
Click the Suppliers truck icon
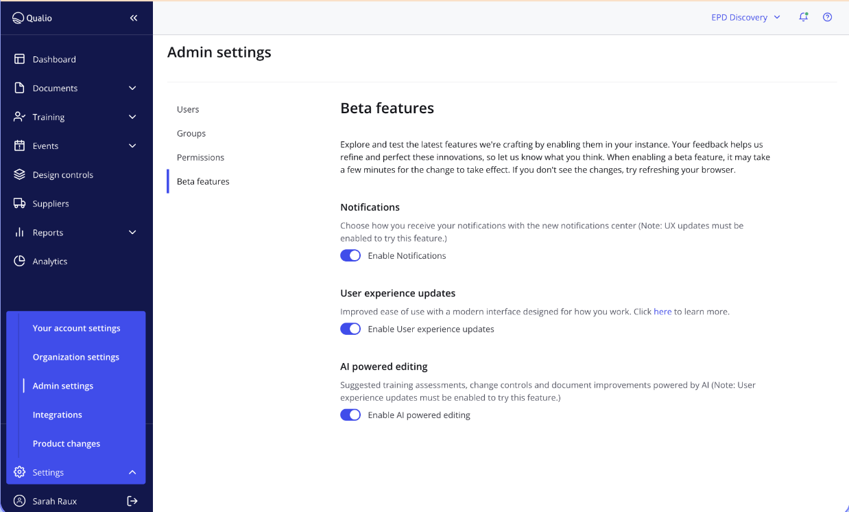click(x=19, y=203)
